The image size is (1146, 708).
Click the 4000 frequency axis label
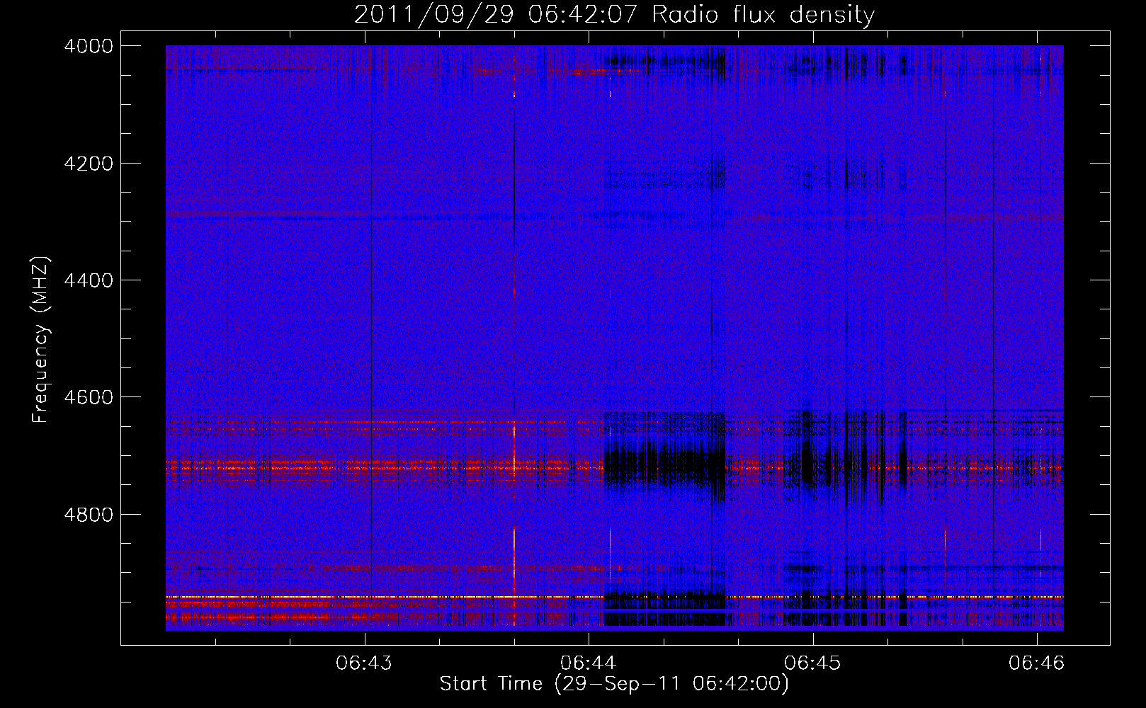(89, 46)
